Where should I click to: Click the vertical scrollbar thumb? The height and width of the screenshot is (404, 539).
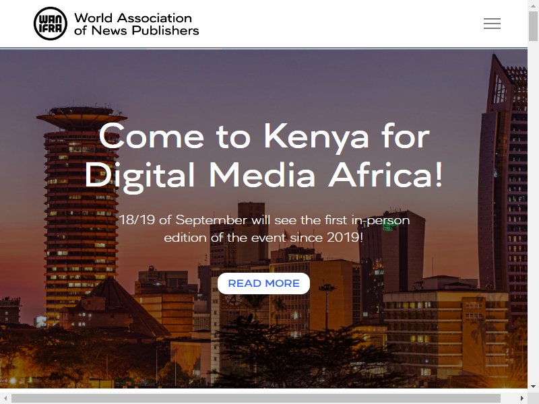pos(533,26)
